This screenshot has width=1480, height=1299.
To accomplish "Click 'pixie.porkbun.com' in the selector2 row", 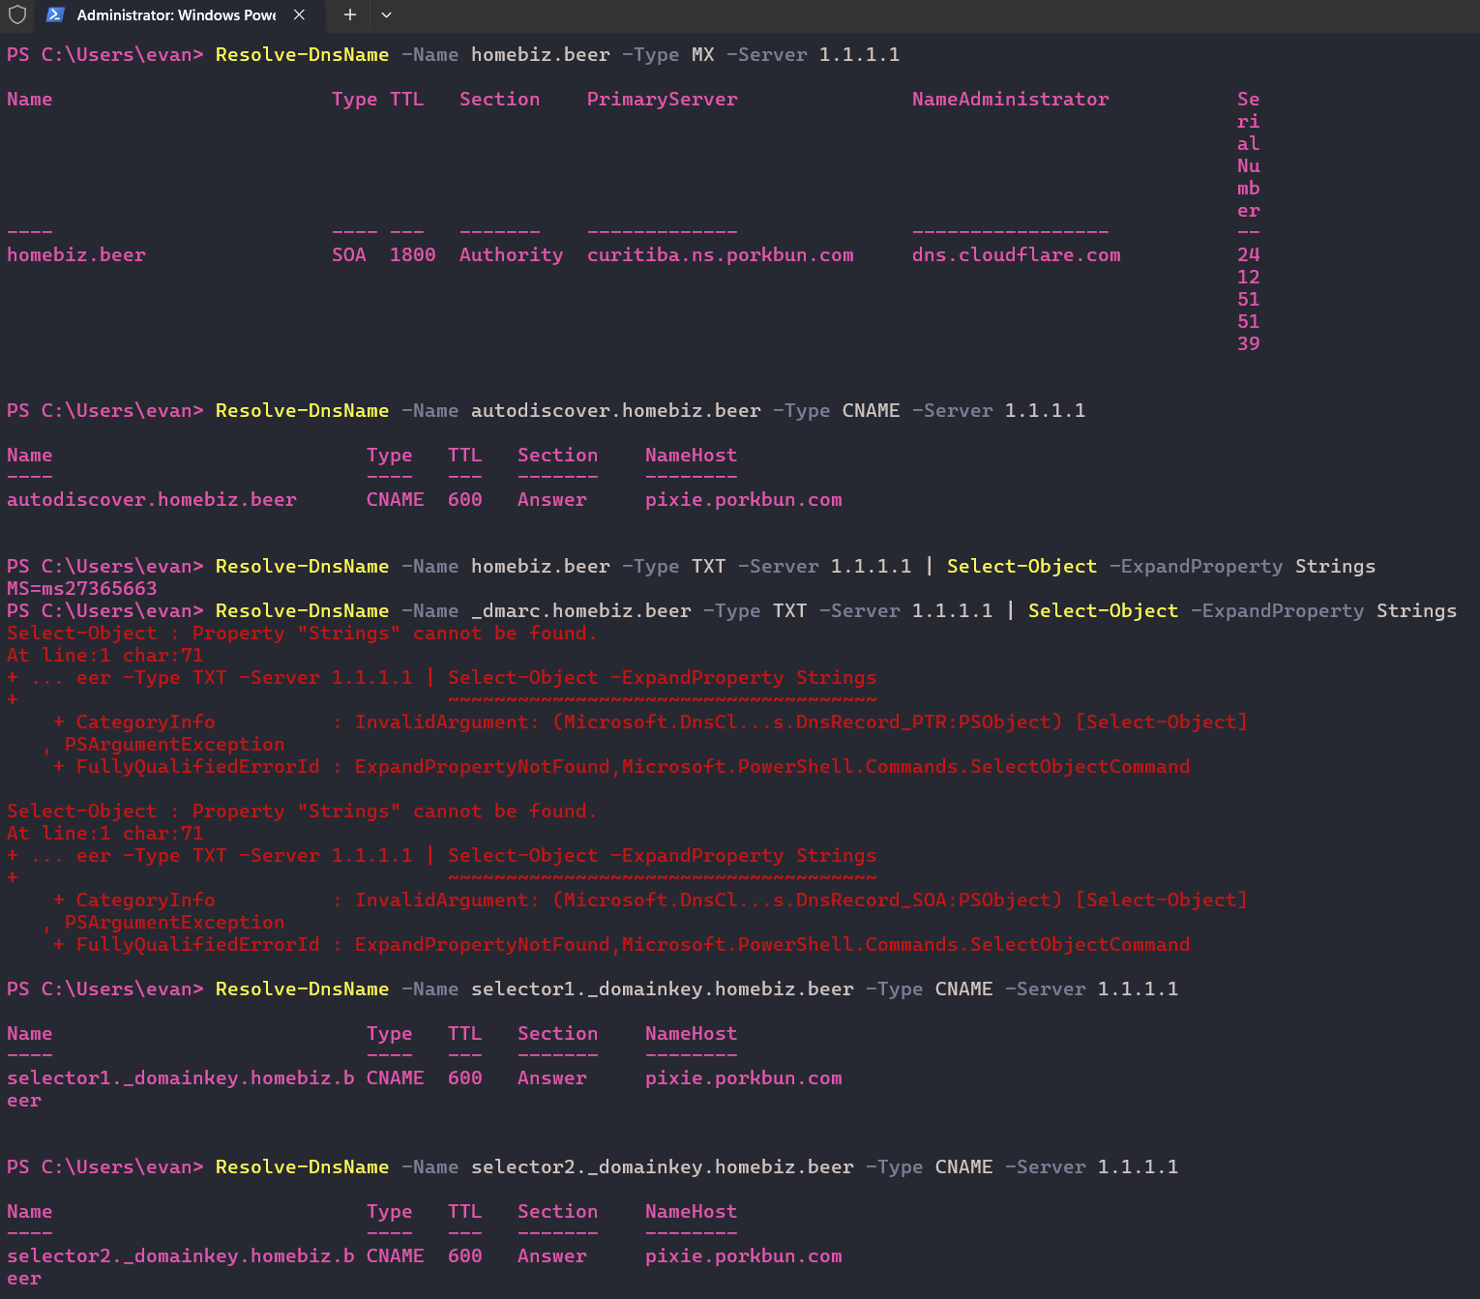I will pyautogui.click(x=744, y=1256).
